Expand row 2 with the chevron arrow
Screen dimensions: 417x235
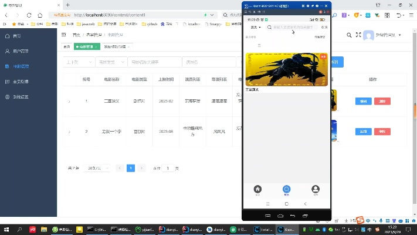tap(69, 132)
